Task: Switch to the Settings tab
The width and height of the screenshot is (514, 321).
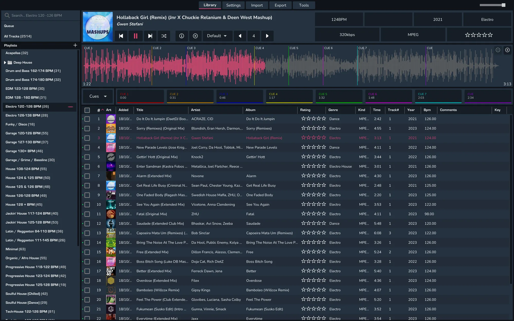Action: tap(233, 5)
